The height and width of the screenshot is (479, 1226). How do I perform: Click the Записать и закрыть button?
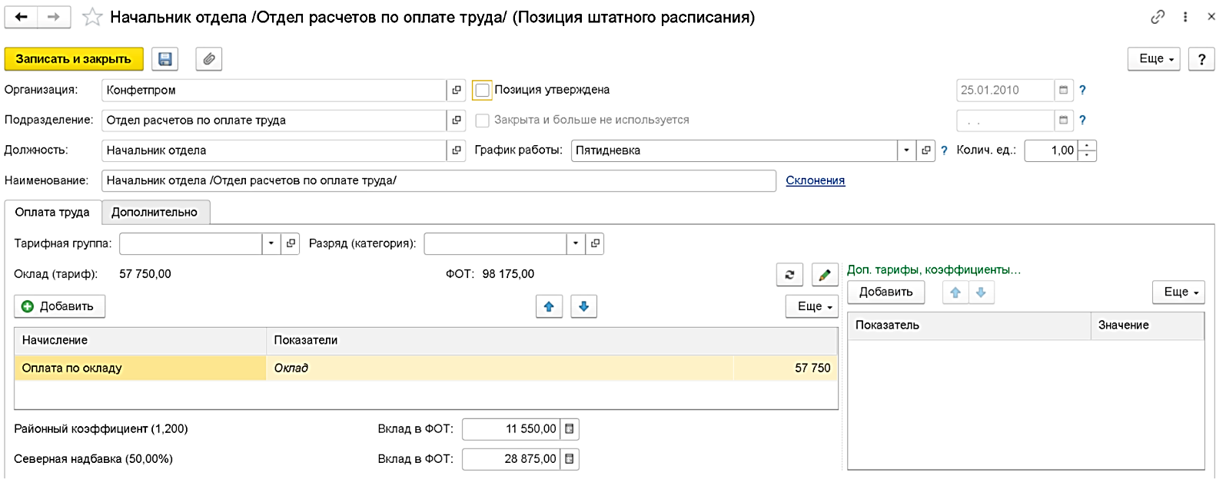pos(74,59)
